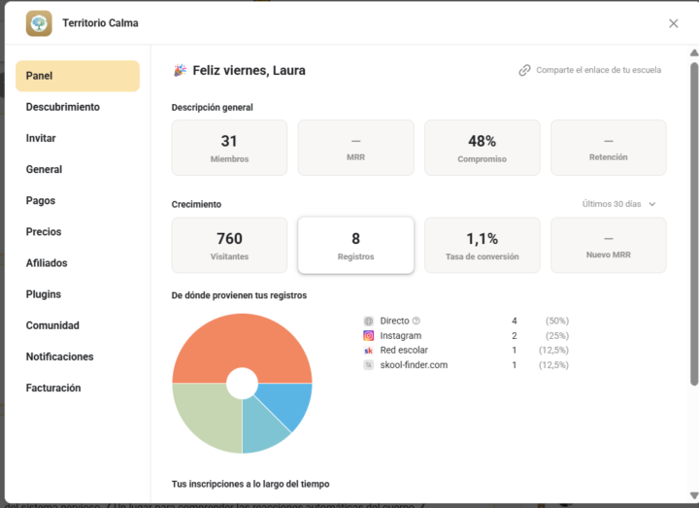Viewport: 699px width, 508px height.
Task: Click the link chain icon beside share text
Action: click(524, 70)
